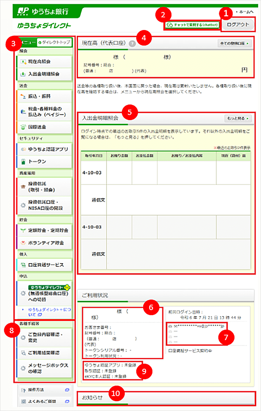The height and width of the screenshot is (411, 261).
Task: Click gear icon beside メッセージボックスの確認
Action: [x=23, y=368]
